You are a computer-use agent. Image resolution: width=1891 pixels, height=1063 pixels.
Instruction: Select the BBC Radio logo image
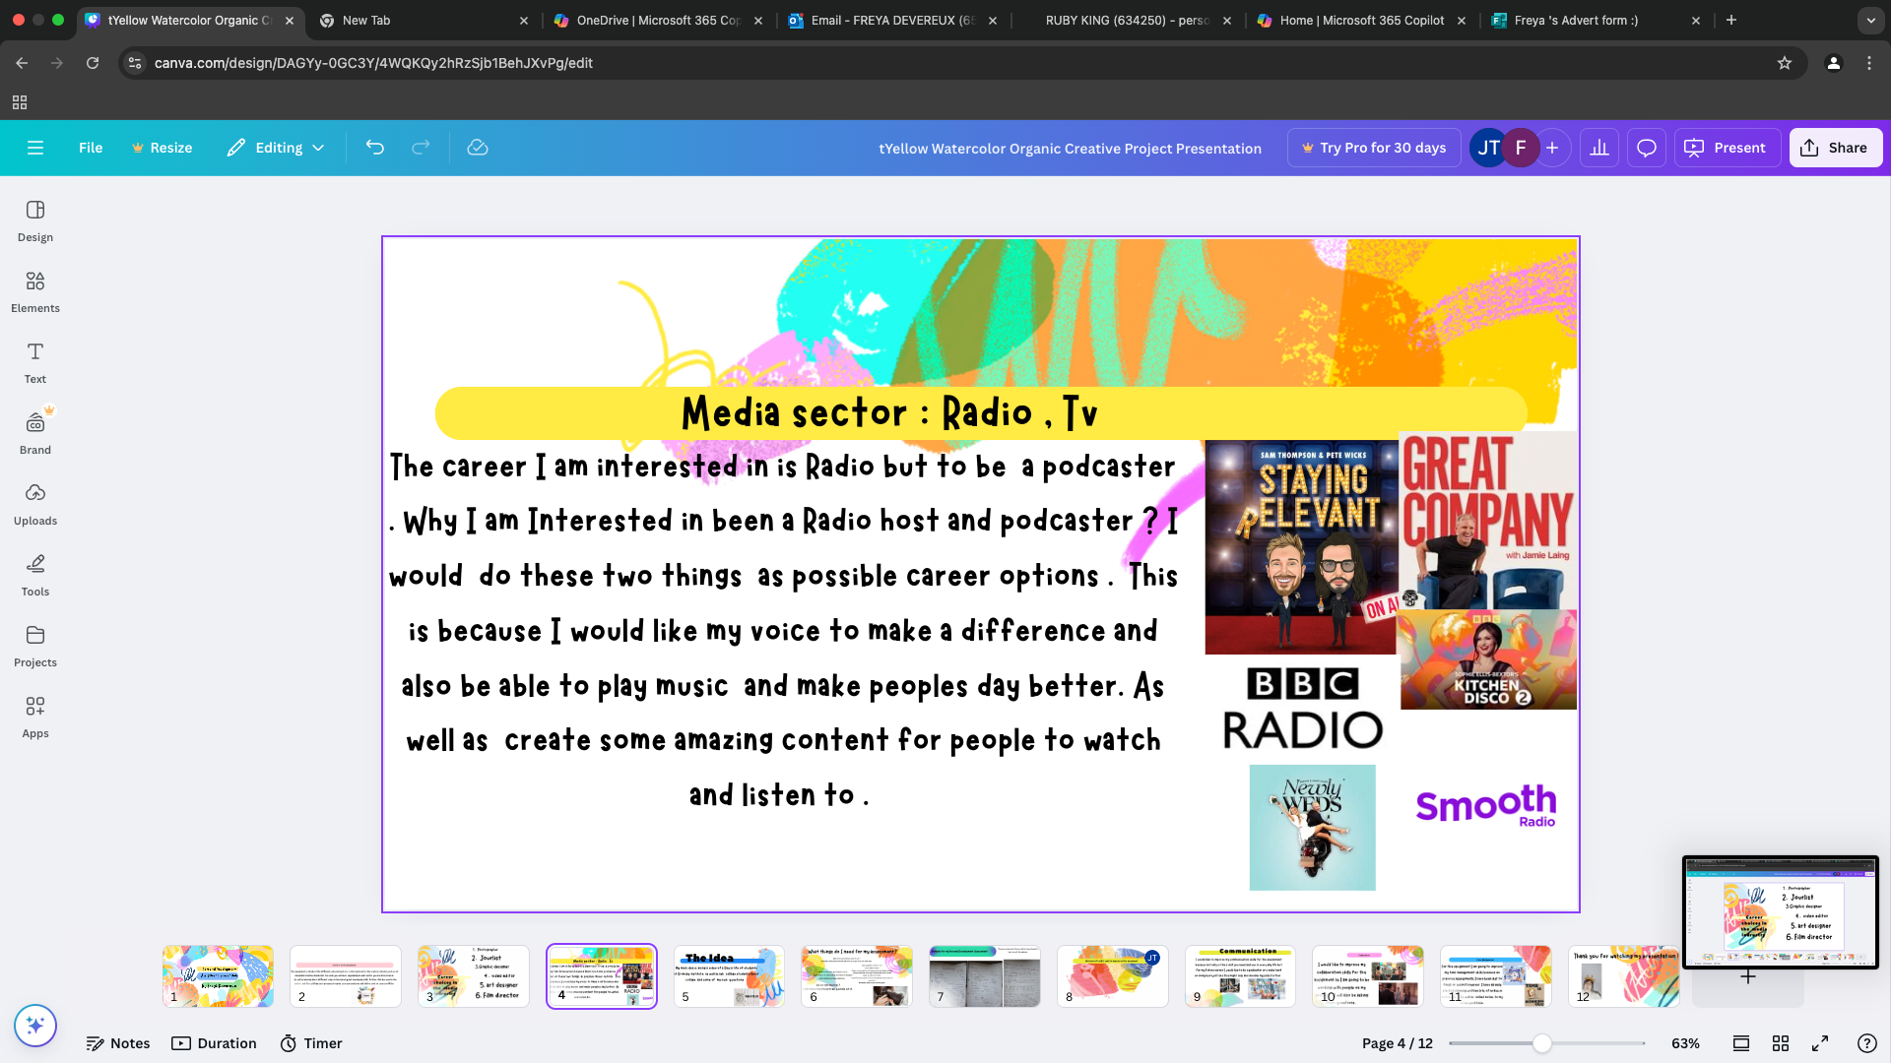[1302, 708]
